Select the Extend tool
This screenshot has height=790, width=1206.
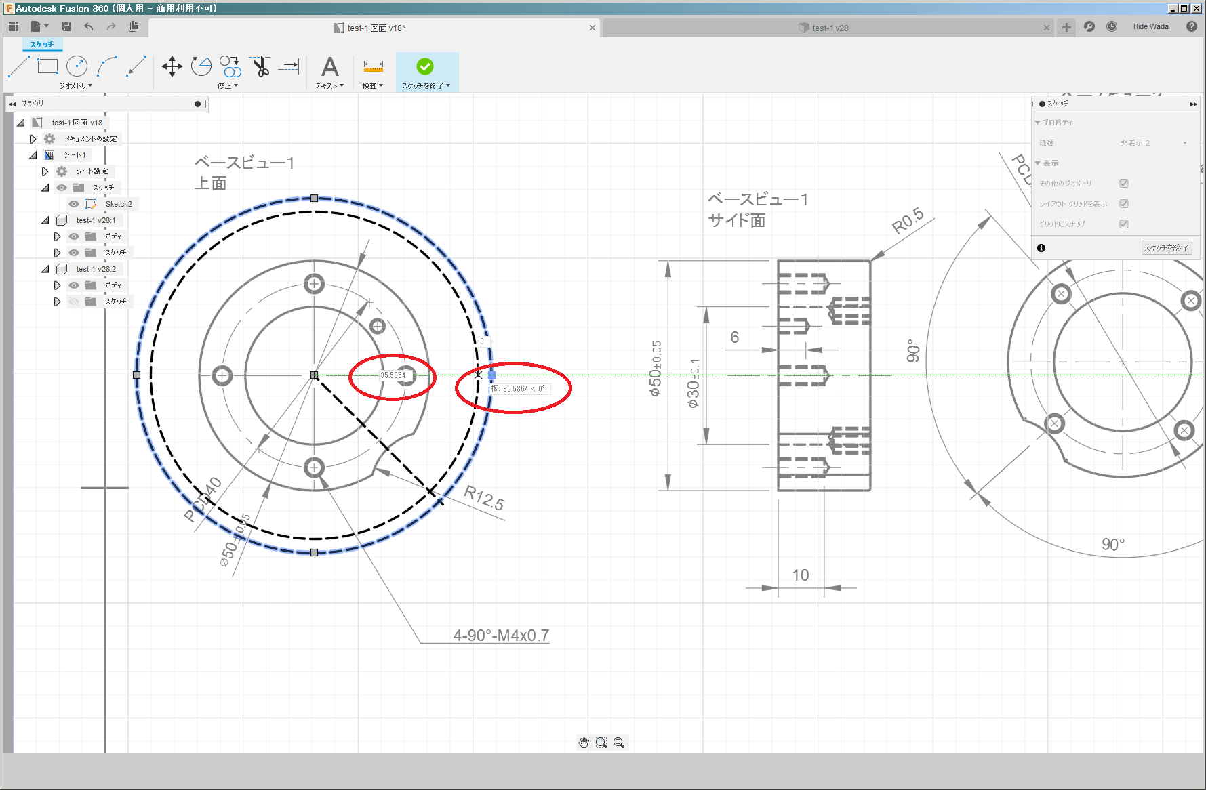(289, 66)
